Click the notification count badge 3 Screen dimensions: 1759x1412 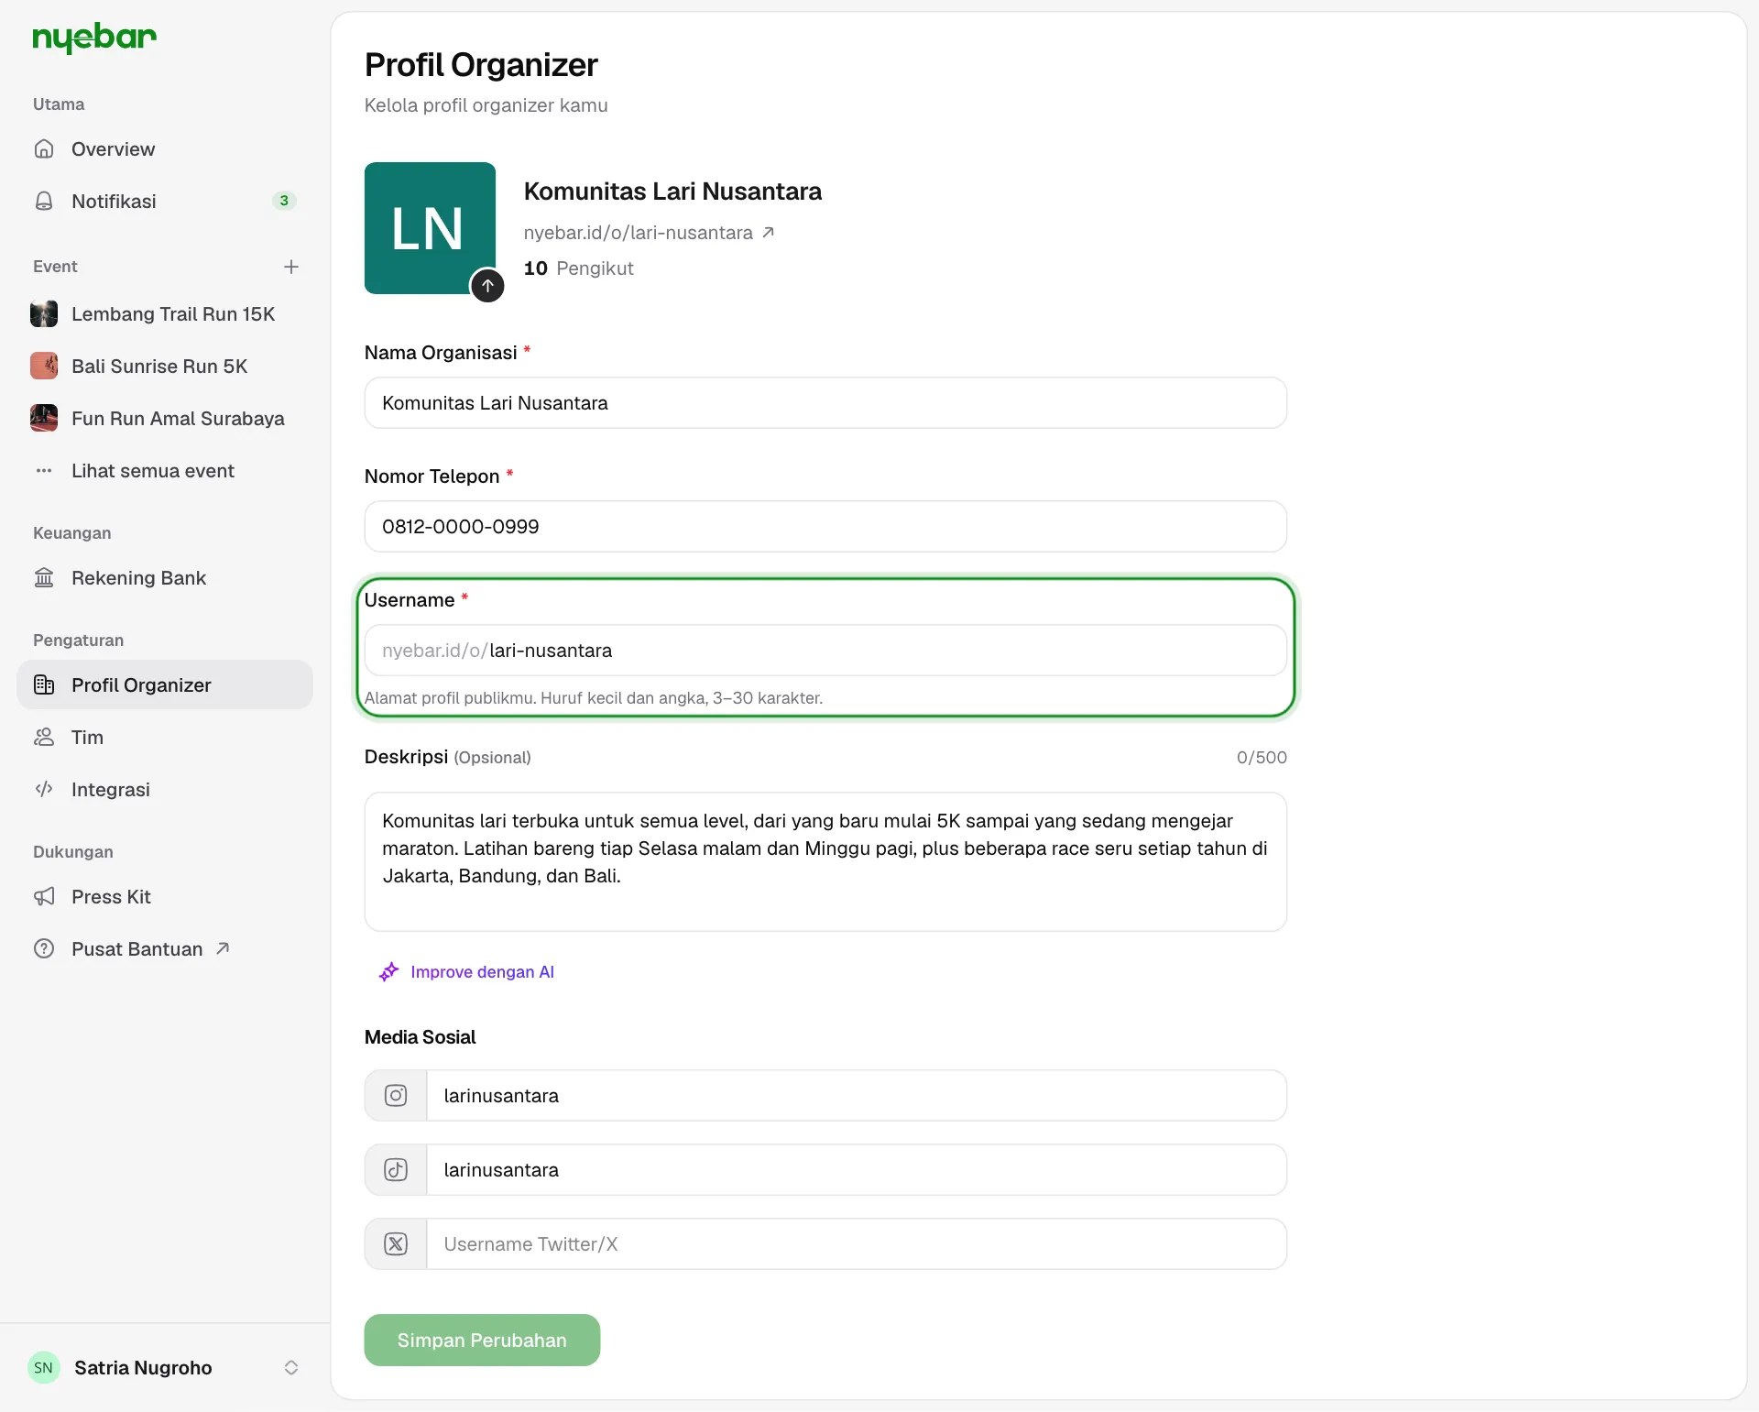pos(284,201)
